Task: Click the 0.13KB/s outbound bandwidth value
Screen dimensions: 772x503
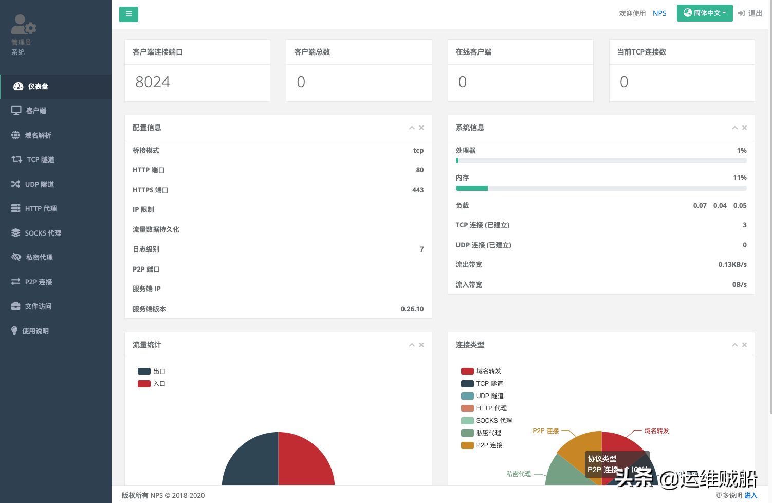Action: pyautogui.click(x=732, y=265)
